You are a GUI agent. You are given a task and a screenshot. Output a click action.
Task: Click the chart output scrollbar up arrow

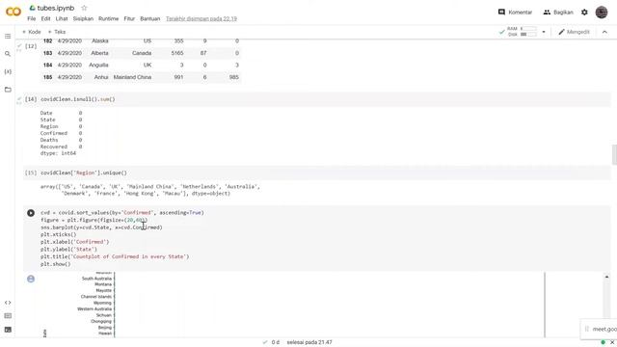click(x=606, y=277)
